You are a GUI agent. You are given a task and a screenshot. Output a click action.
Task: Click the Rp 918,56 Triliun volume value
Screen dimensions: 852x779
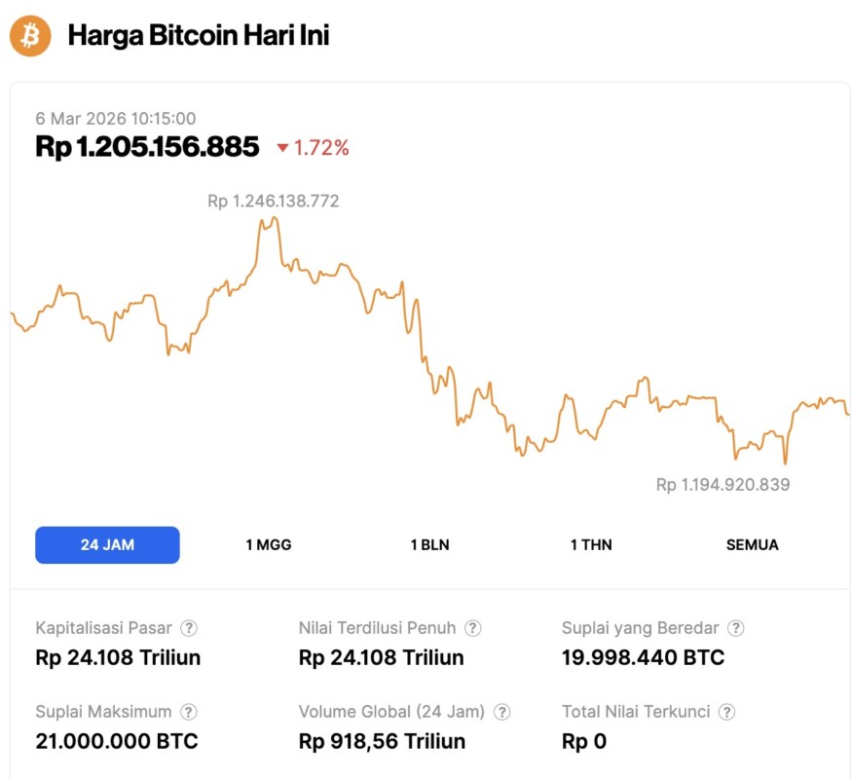(382, 741)
